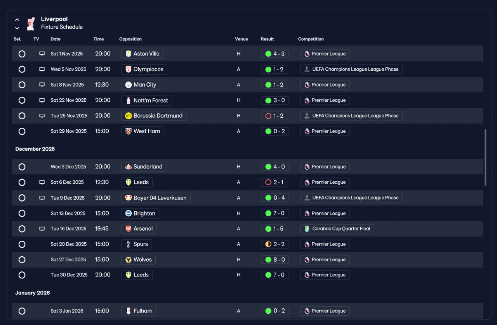
Task: Sort fixtures by the Date column header
Action: coord(56,39)
